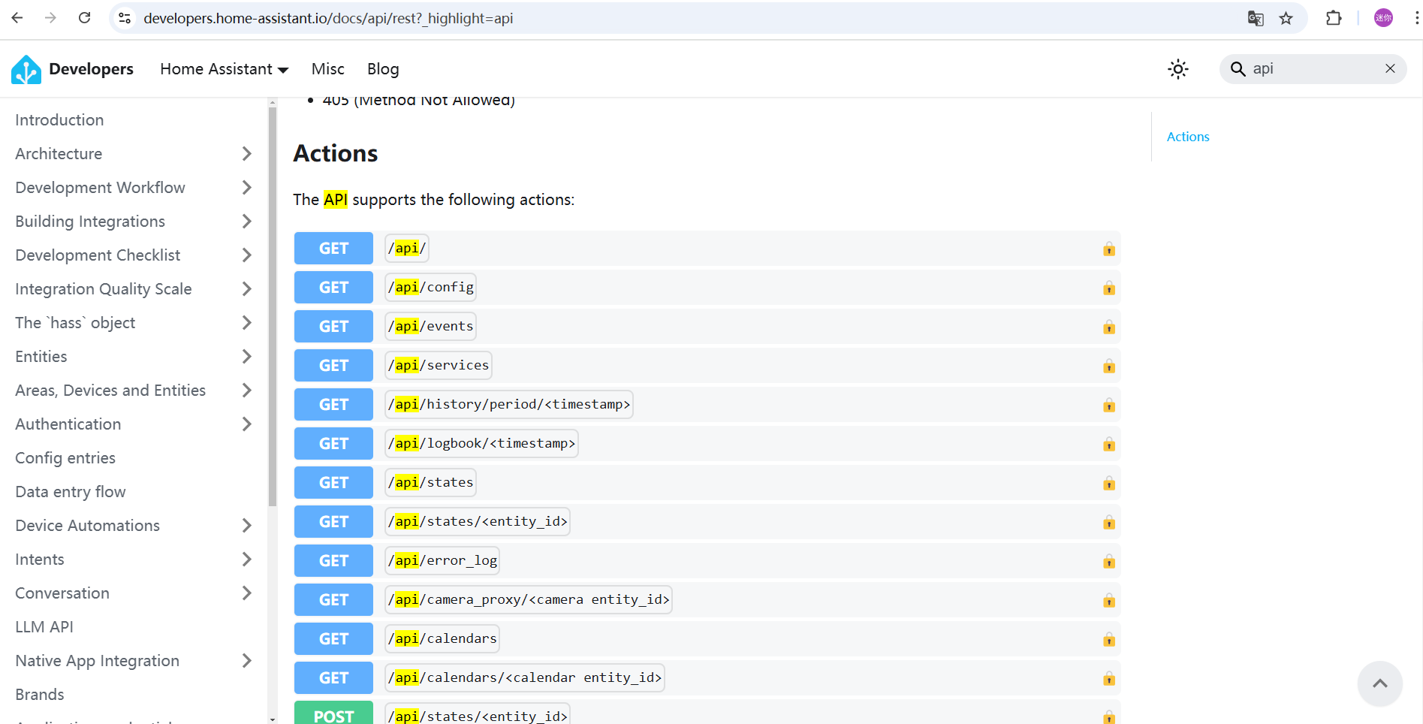Open the browser three-dot menu
This screenshot has height=724, width=1423.
pos(1416,18)
